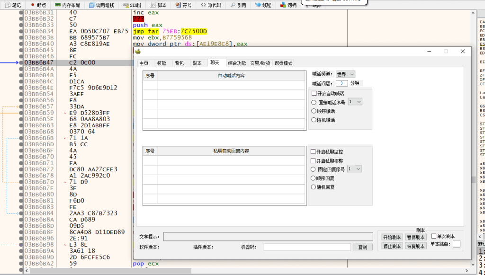Switch to 调用堆栈 call stack view

(102, 5)
